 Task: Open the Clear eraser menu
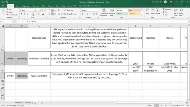click(x=166, y=15)
